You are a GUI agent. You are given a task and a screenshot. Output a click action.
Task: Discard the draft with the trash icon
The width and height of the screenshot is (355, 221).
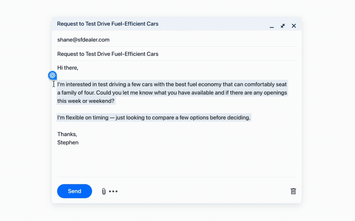293,191
